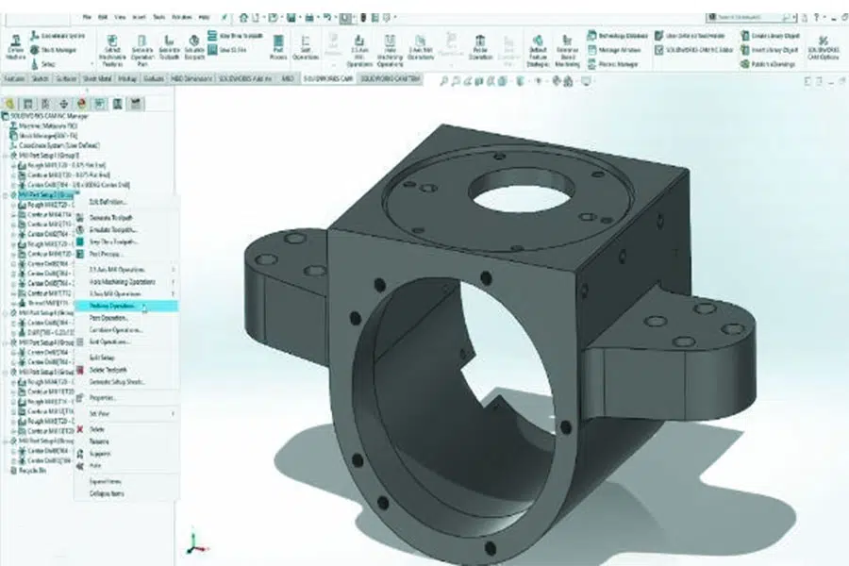Click Generate Setup Sheets menu entry
This screenshot has height=566, width=849.
point(115,380)
